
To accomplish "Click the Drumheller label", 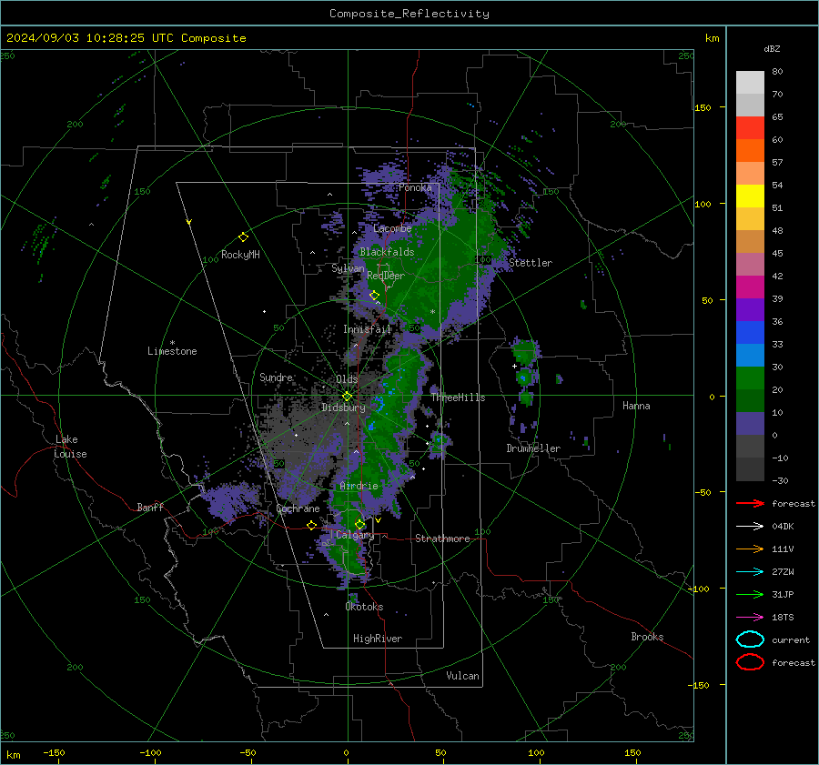I will (x=533, y=448).
